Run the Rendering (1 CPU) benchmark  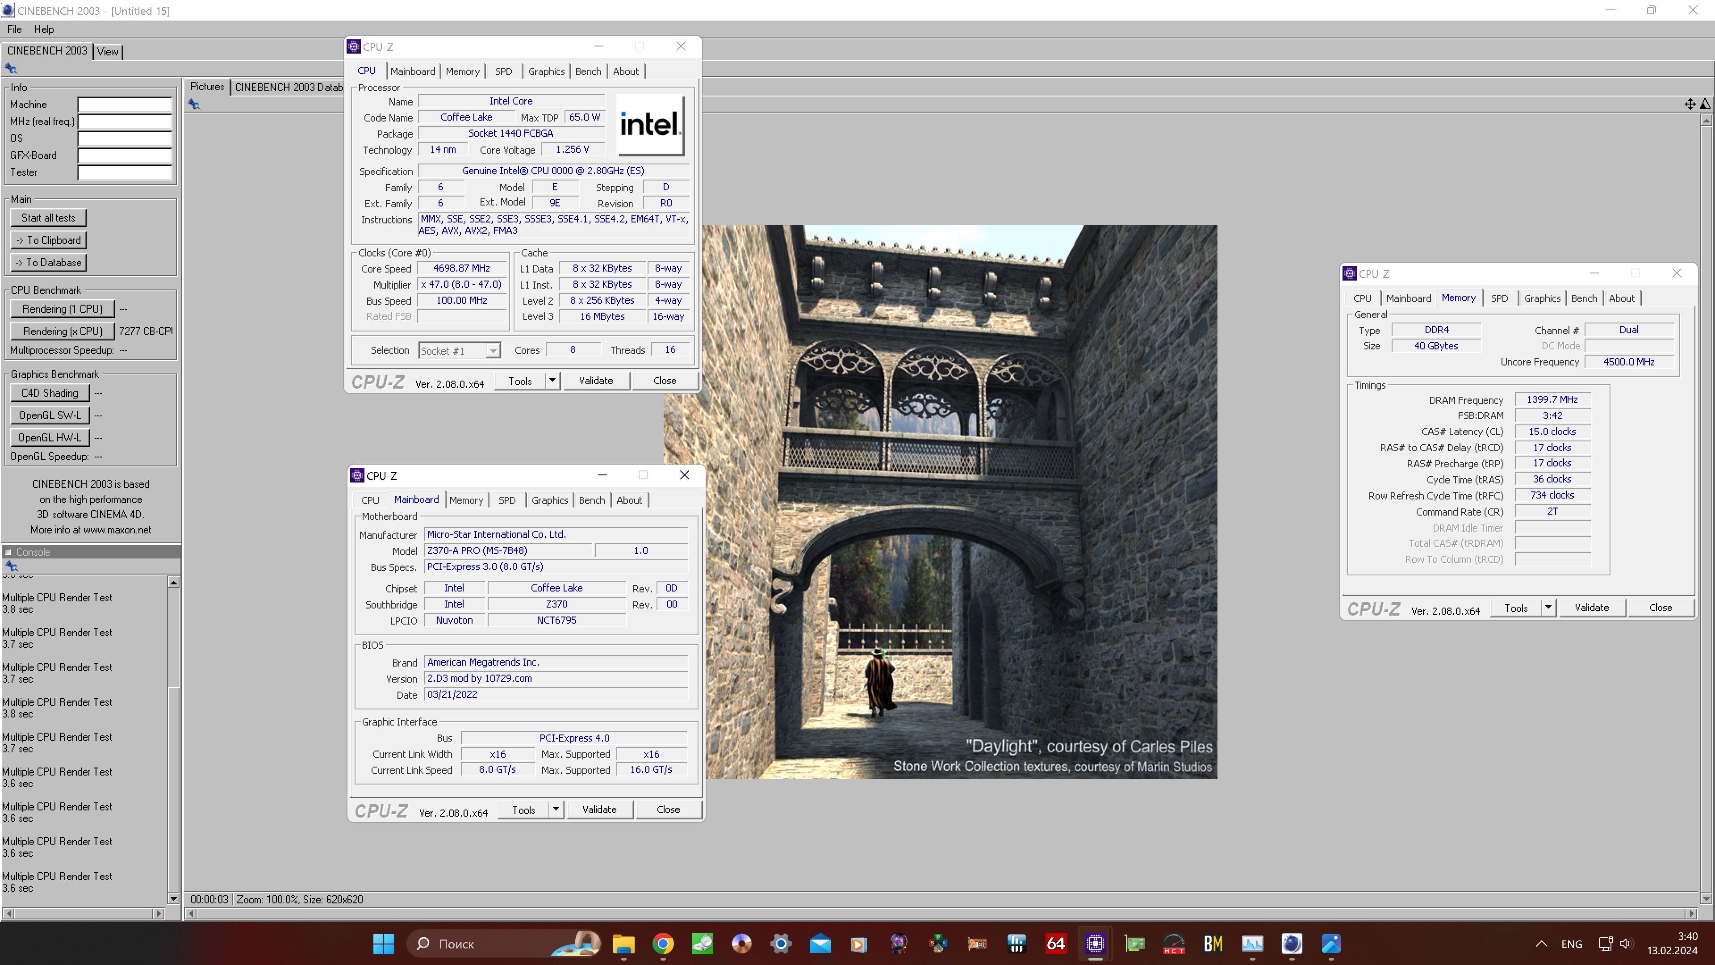(x=63, y=309)
